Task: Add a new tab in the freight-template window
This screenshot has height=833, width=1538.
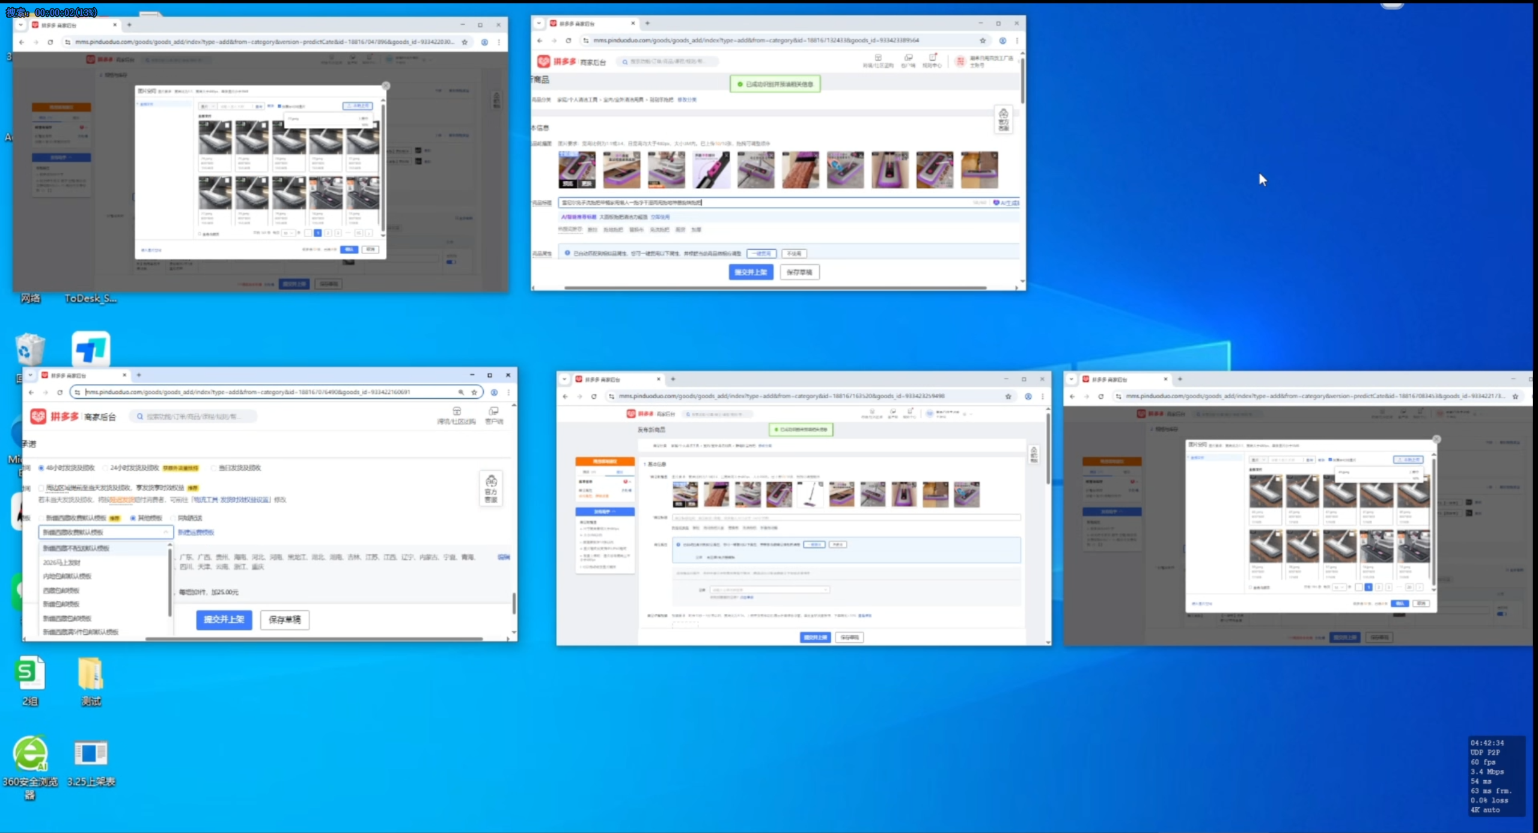Action: tap(139, 375)
